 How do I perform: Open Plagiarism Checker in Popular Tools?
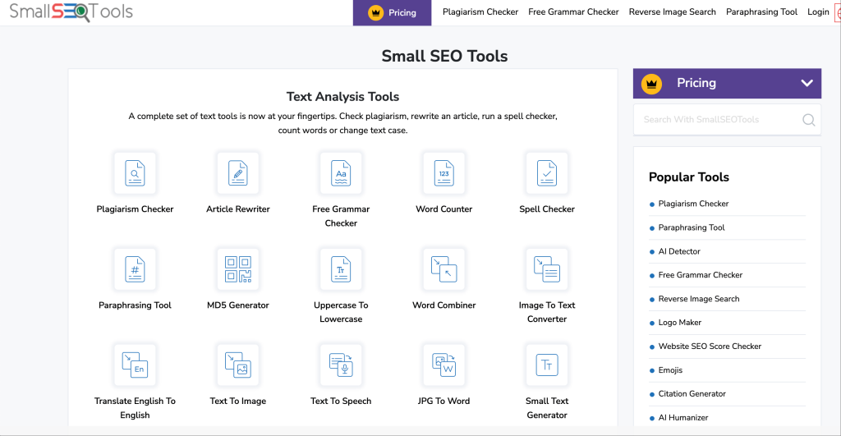pyautogui.click(x=693, y=204)
